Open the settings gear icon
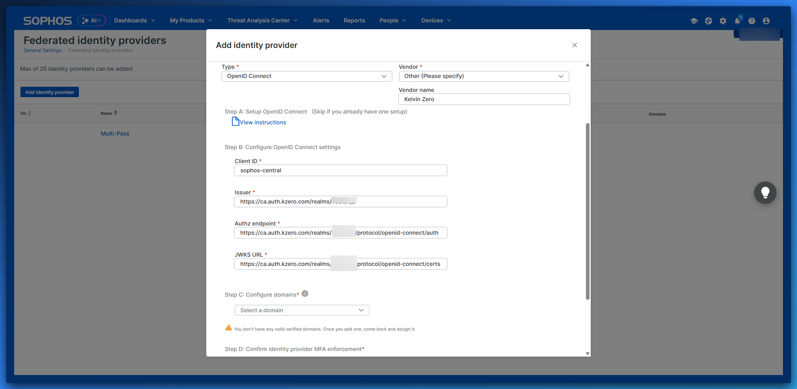This screenshot has height=389, width=797. pyautogui.click(x=723, y=21)
